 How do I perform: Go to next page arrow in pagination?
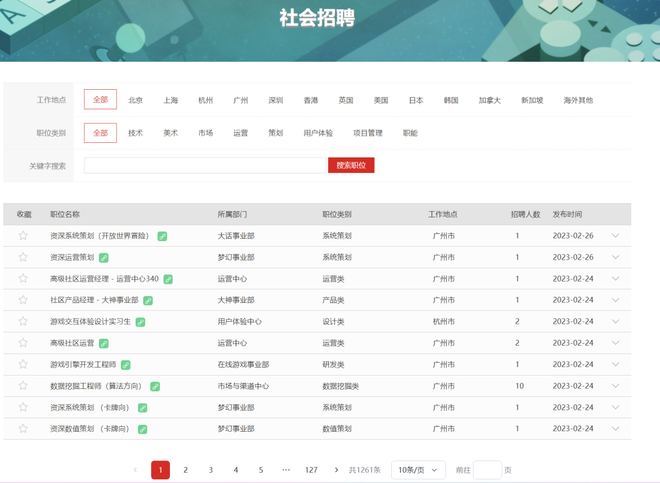[336, 470]
